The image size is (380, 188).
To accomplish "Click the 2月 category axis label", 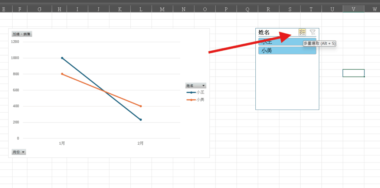I will pyautogui.click(x=141, y=143).
